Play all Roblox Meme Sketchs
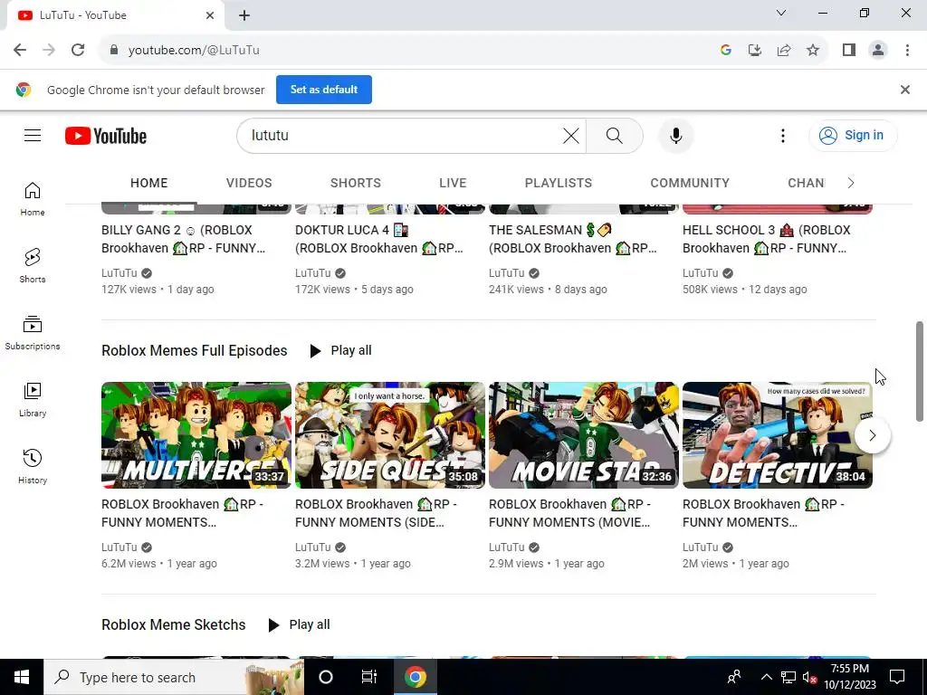927x695 pixels. pyautogui.click(x=299, y=624)
